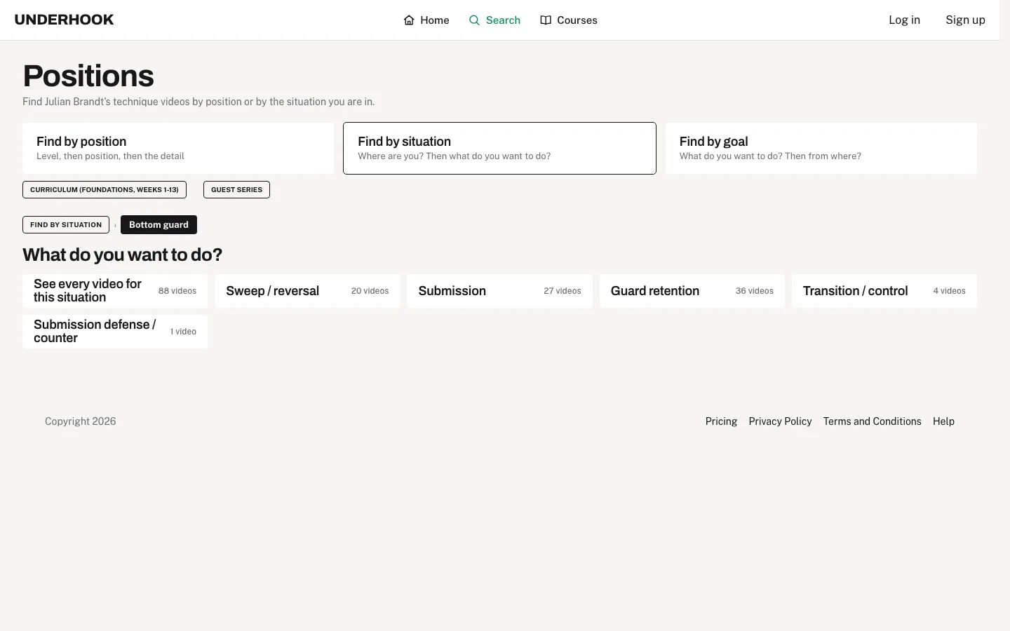Click the Search magnifier icon
The image size is (1010, 631).
(475, 20)
